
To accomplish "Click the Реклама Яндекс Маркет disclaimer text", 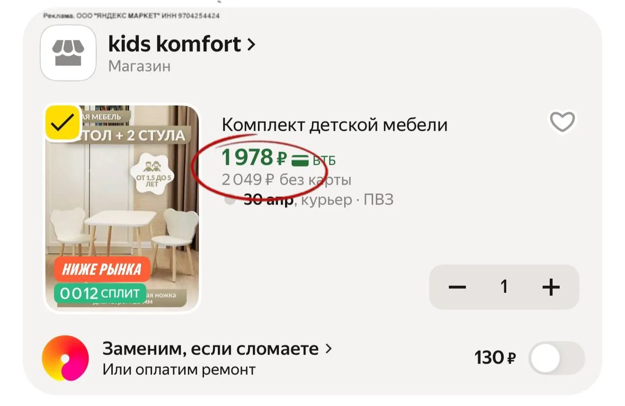I will (x=131, y=16).
